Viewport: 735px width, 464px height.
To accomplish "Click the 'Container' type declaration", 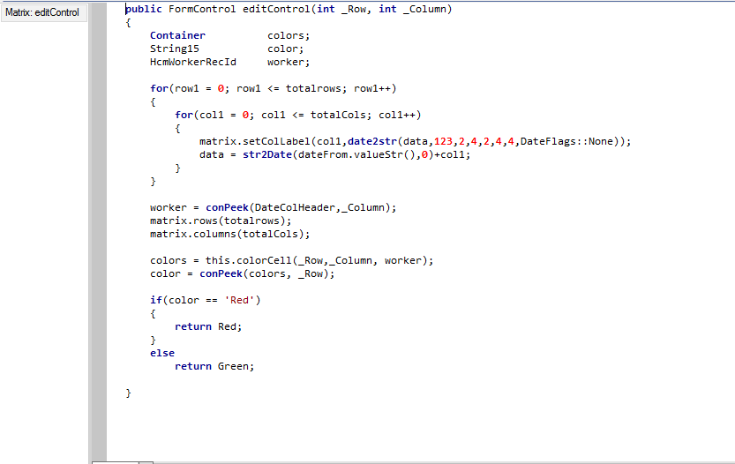I will point(177,35).
